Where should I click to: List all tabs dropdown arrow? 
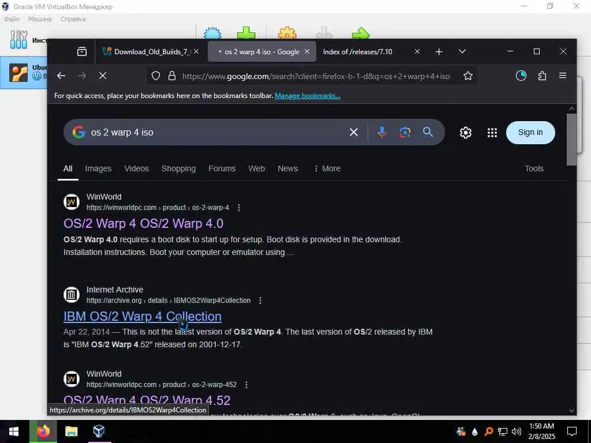[462, 51]
